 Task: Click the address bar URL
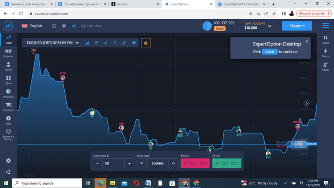coord(51,13)
